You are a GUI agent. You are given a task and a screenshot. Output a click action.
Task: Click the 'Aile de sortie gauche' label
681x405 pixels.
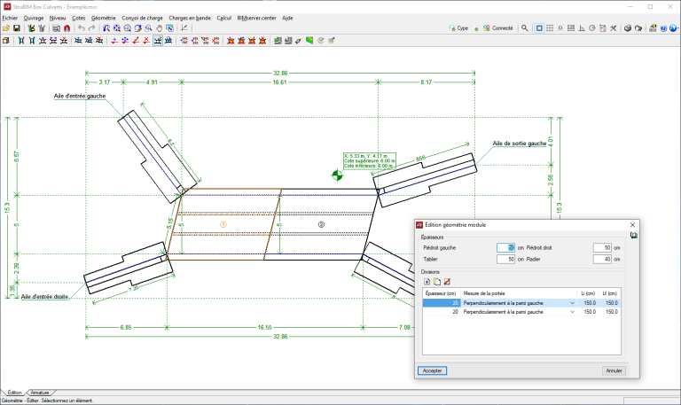520,144
